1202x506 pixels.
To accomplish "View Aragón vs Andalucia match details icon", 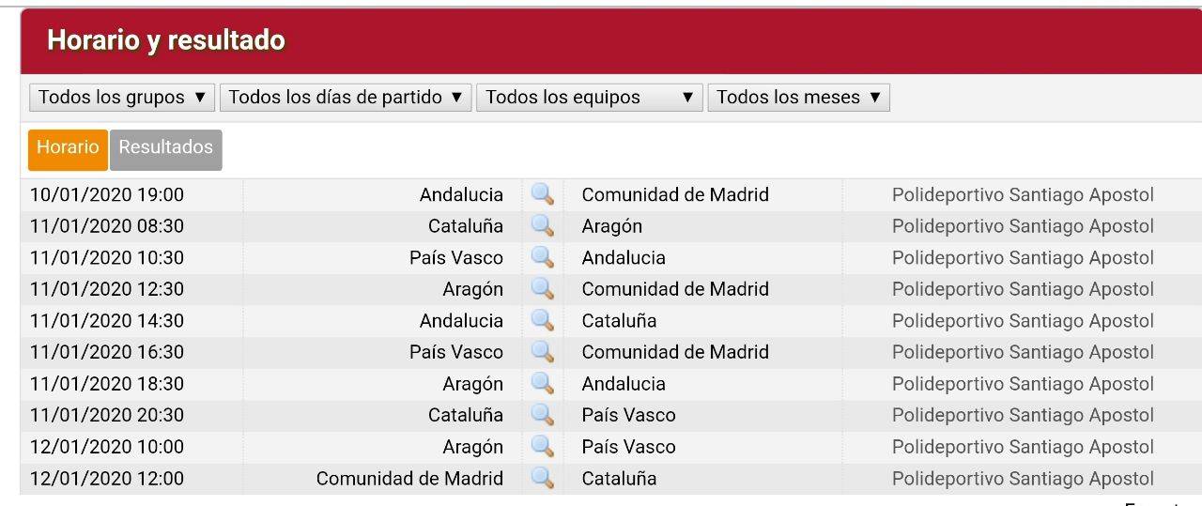I will [542, 383].
